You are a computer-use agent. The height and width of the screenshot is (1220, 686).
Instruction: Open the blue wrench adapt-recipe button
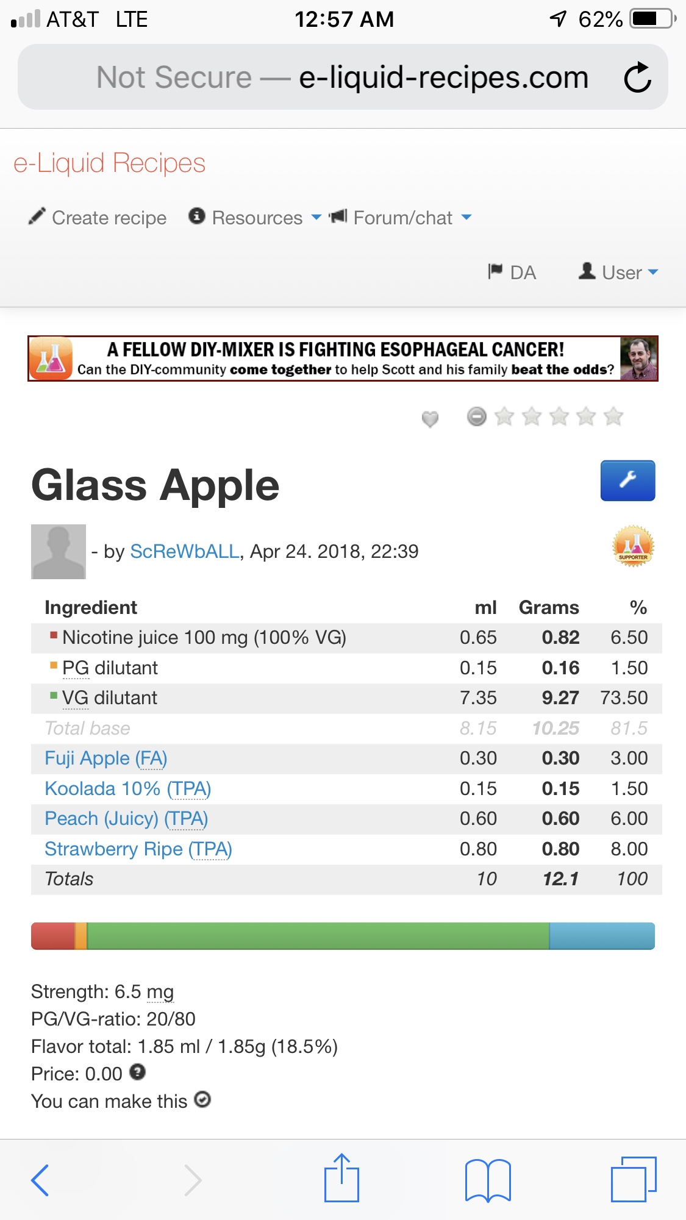pos(627,480)
